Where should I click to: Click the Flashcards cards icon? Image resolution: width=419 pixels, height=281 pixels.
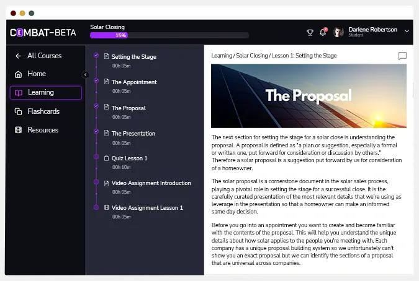tap(18, 111)
